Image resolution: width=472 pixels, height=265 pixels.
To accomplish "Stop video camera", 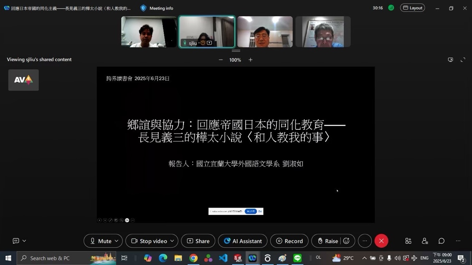I will click(x=149, y=241).
